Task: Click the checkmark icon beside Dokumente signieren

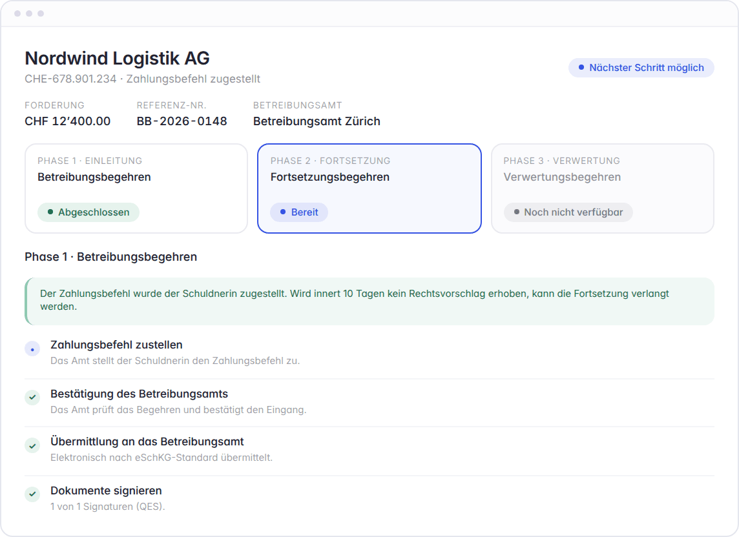Action: [x=32, y=494]
